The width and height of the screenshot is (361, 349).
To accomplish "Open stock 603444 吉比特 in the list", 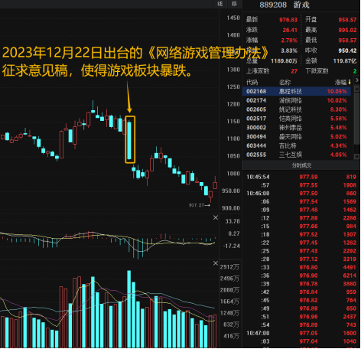I will 297,145.
